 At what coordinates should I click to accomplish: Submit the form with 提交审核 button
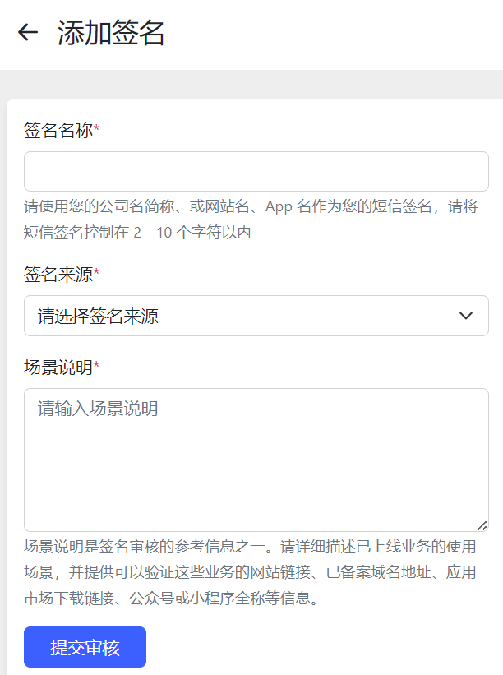pos(85,647)
